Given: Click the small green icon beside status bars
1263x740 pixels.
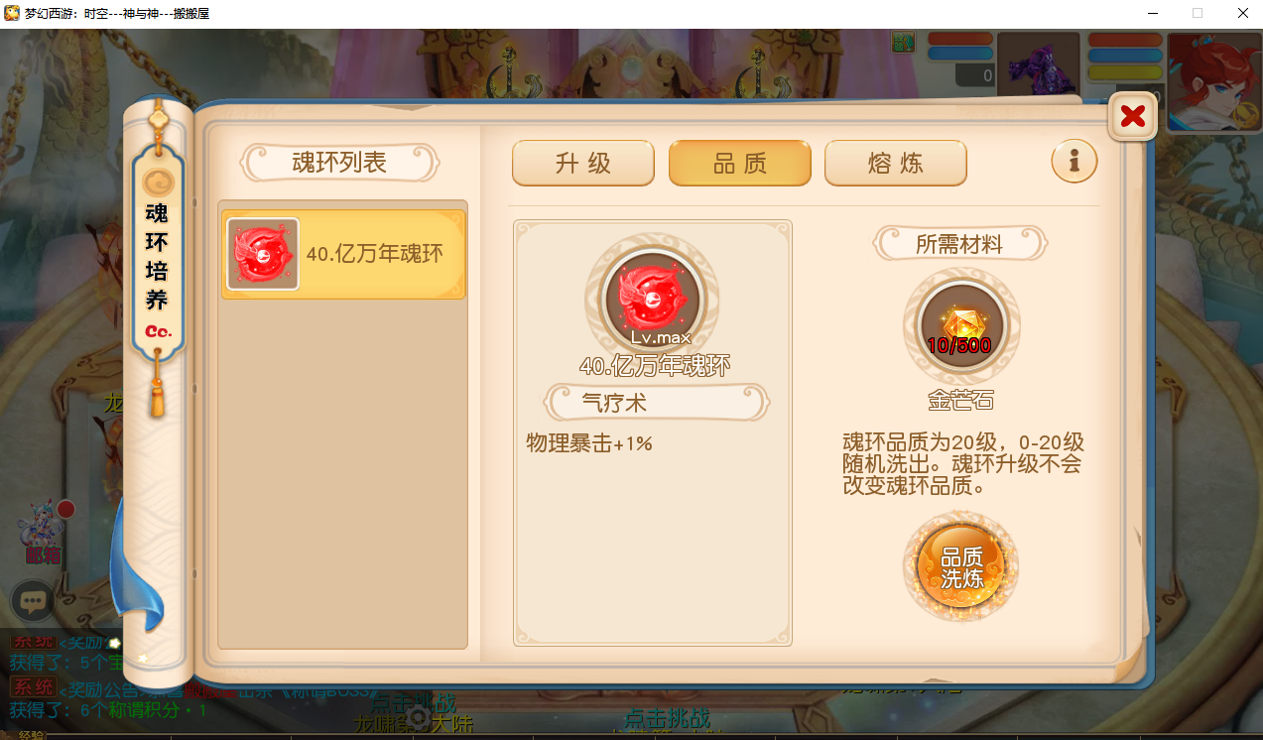Looking at the screenshot, I should coord(903,42).
